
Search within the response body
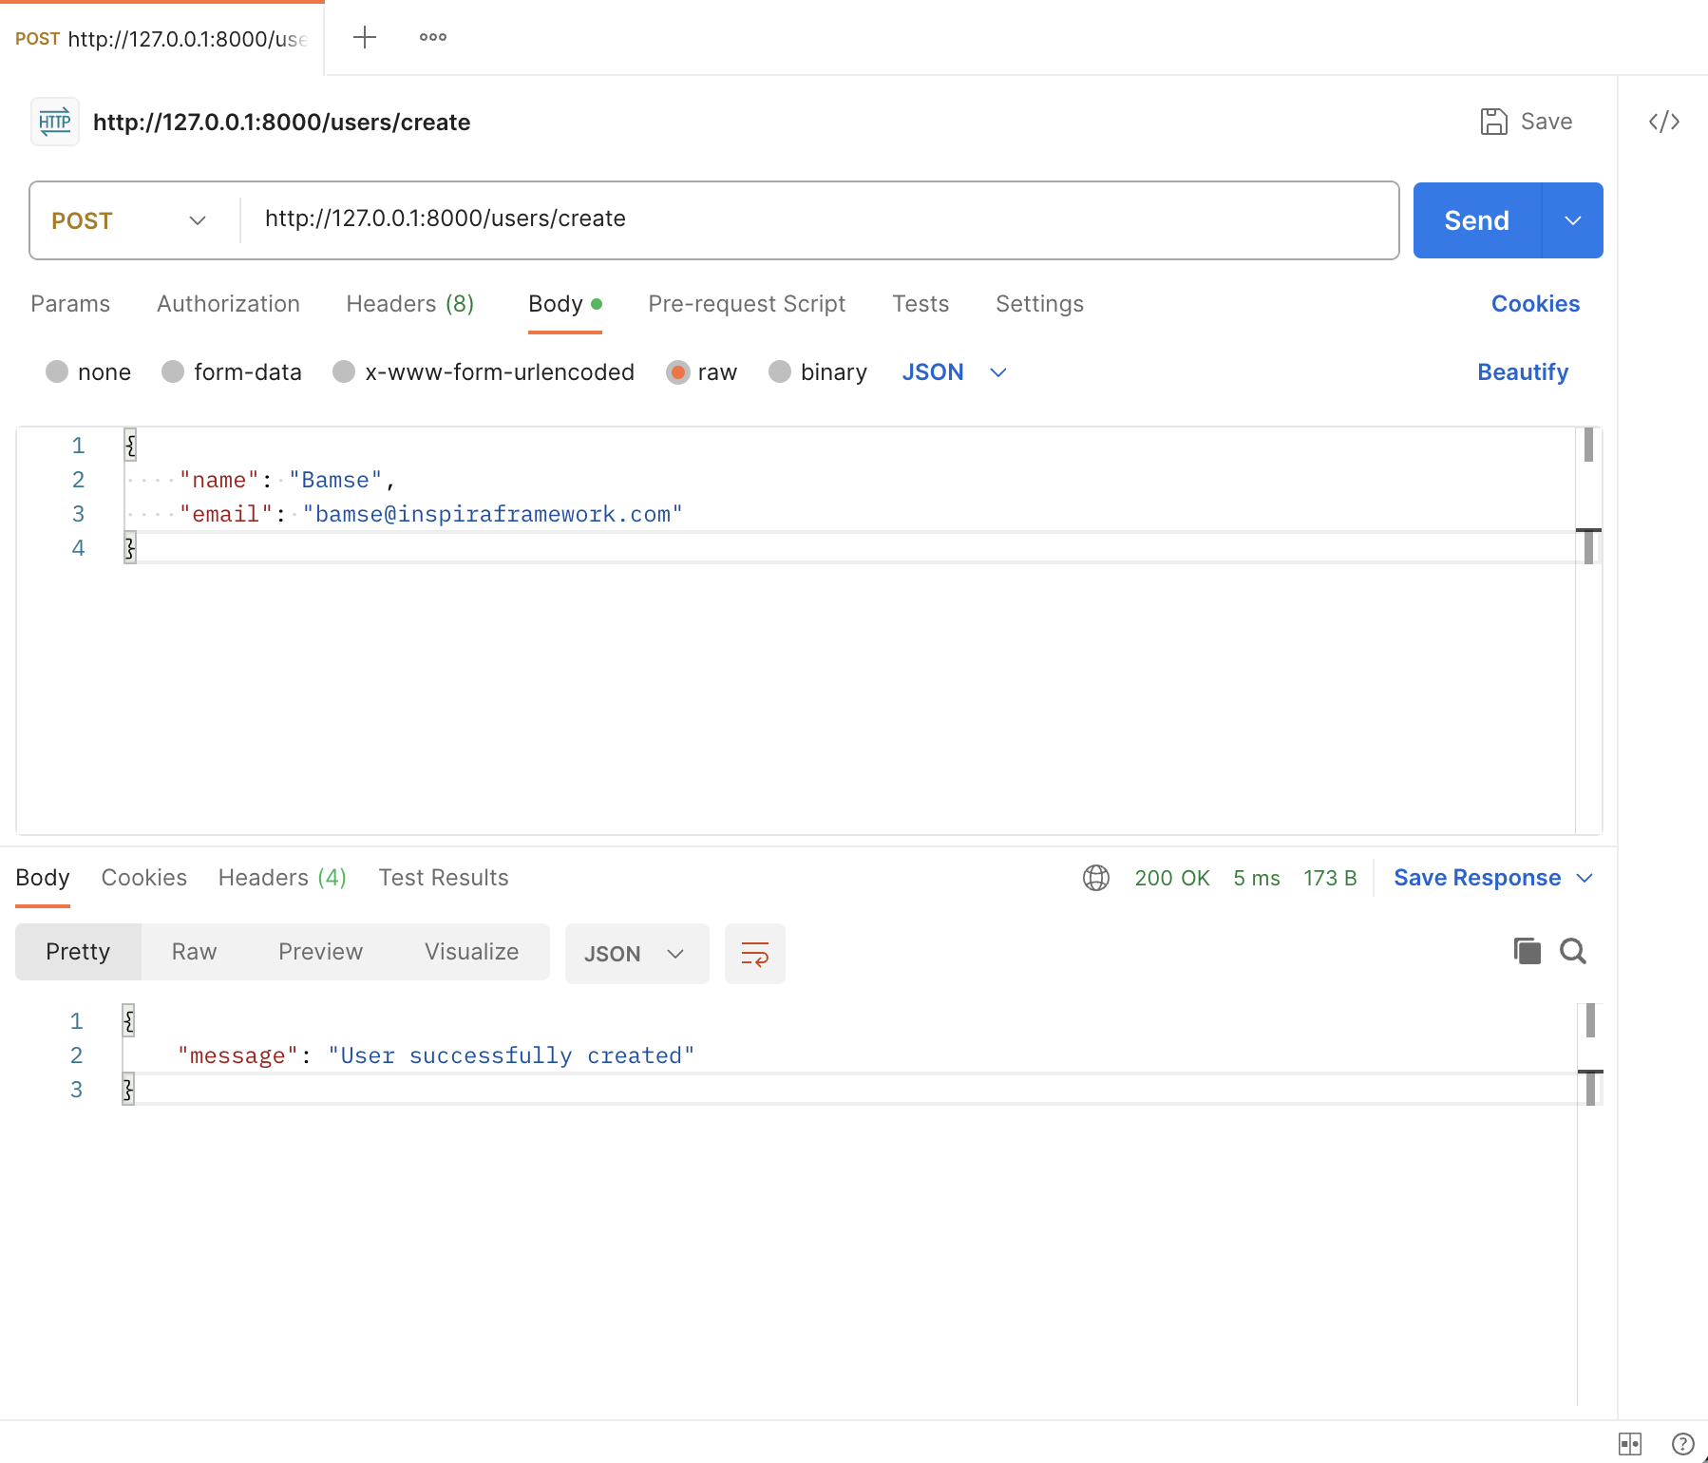point(1573,951)
